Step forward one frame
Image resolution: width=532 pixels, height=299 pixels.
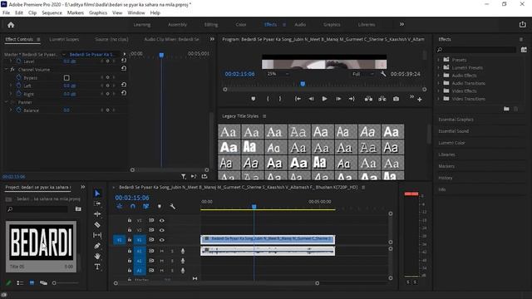338,99
